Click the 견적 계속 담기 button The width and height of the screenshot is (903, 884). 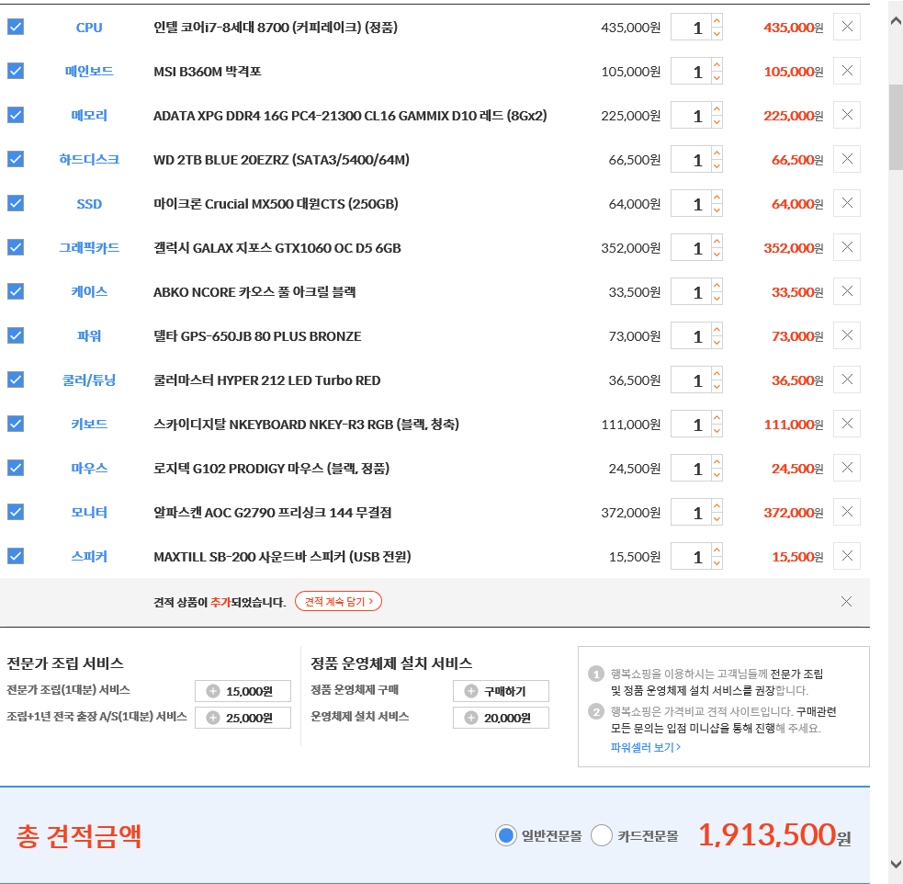coord(339,601)
